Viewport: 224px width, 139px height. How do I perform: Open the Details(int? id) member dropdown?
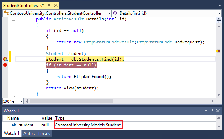coord(220,13)
